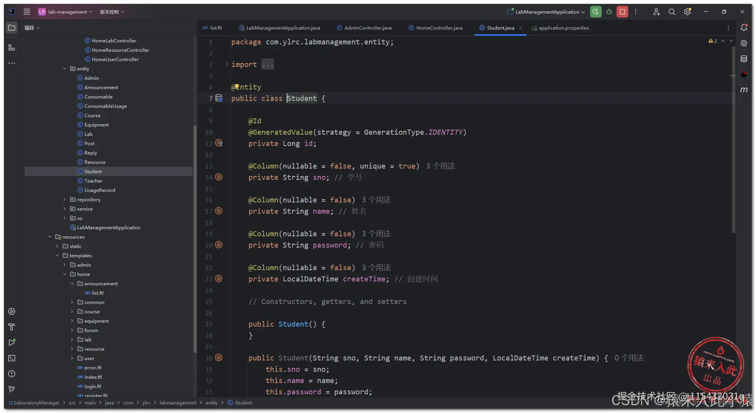Click the editor vertical scrollbar

coord(734,140)
